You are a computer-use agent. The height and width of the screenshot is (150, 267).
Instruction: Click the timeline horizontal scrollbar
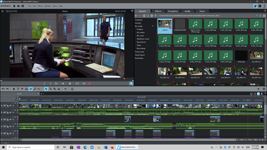pos(129,140)
